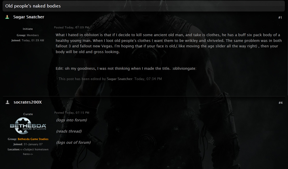Click the 'Initiate' rank label
Viewport: 288px width, 169px height.
28,29
